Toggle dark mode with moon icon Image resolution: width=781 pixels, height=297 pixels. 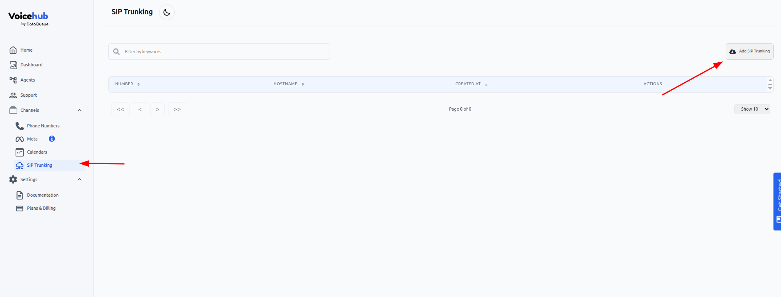(x=166, y=12)
